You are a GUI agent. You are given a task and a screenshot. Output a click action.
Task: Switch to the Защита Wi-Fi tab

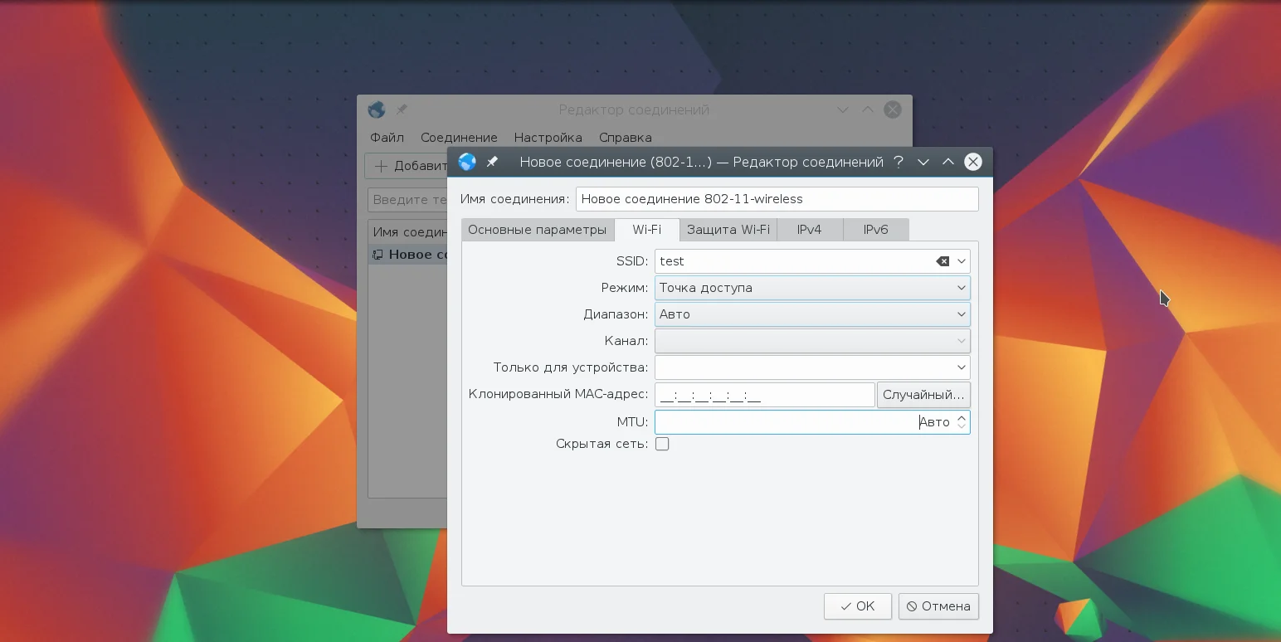click(x=728, y=230)
